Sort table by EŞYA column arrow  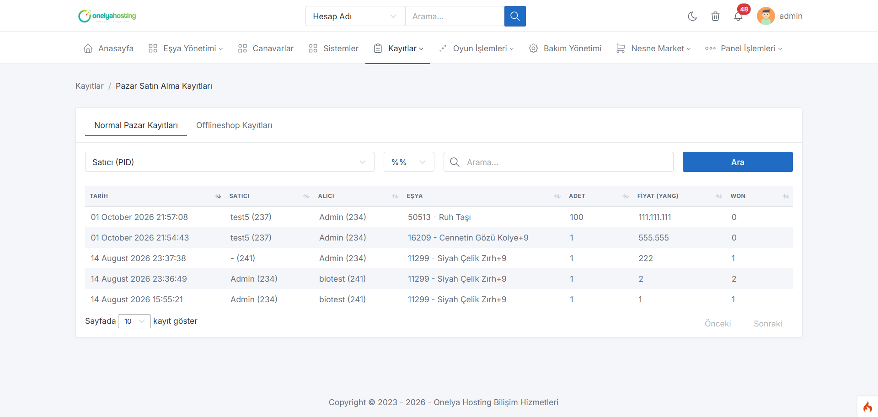point(557,196)
